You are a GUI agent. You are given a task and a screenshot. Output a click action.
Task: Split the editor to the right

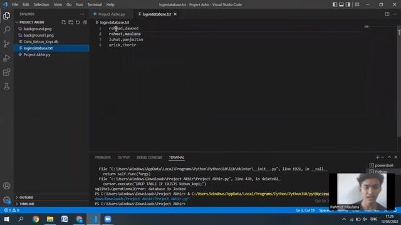click(387, 14)
